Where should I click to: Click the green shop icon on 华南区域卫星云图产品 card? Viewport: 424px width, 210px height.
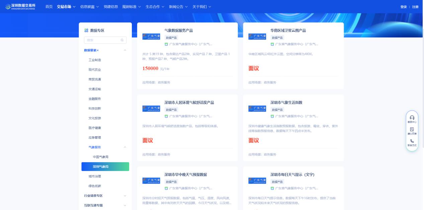click(x=272, y=44)
